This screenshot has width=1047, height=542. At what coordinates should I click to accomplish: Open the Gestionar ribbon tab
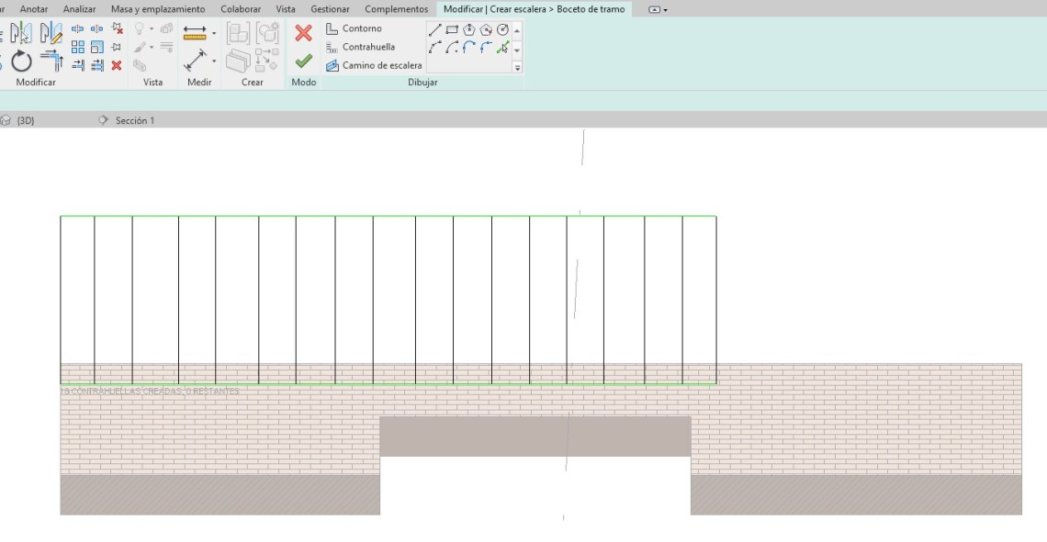[330, 9]
